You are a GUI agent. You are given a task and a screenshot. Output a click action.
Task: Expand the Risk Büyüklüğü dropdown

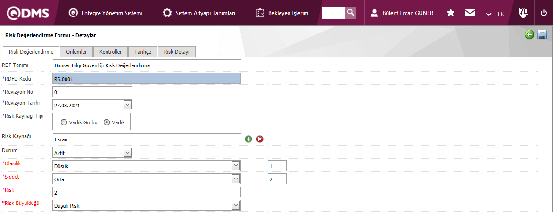click(236, 205)
